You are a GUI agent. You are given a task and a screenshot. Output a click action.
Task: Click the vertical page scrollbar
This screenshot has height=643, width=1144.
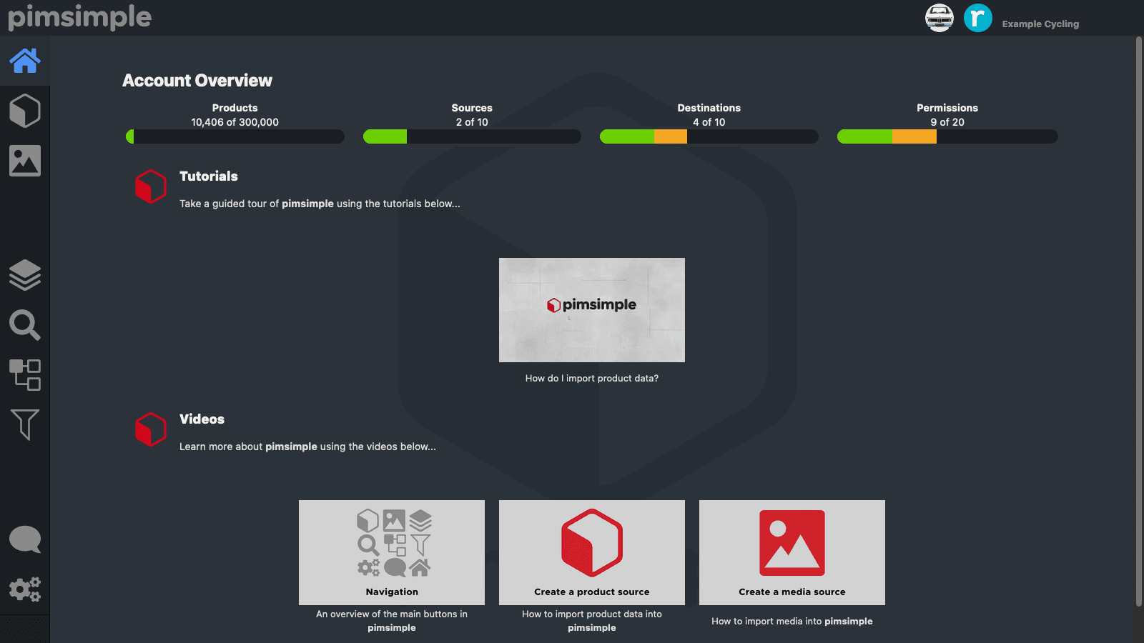pyautogui.click(x=1138, y=321)
